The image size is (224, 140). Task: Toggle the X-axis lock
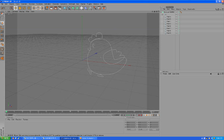(x=34, y=8)
